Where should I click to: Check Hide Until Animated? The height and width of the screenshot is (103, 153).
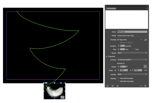118,78
